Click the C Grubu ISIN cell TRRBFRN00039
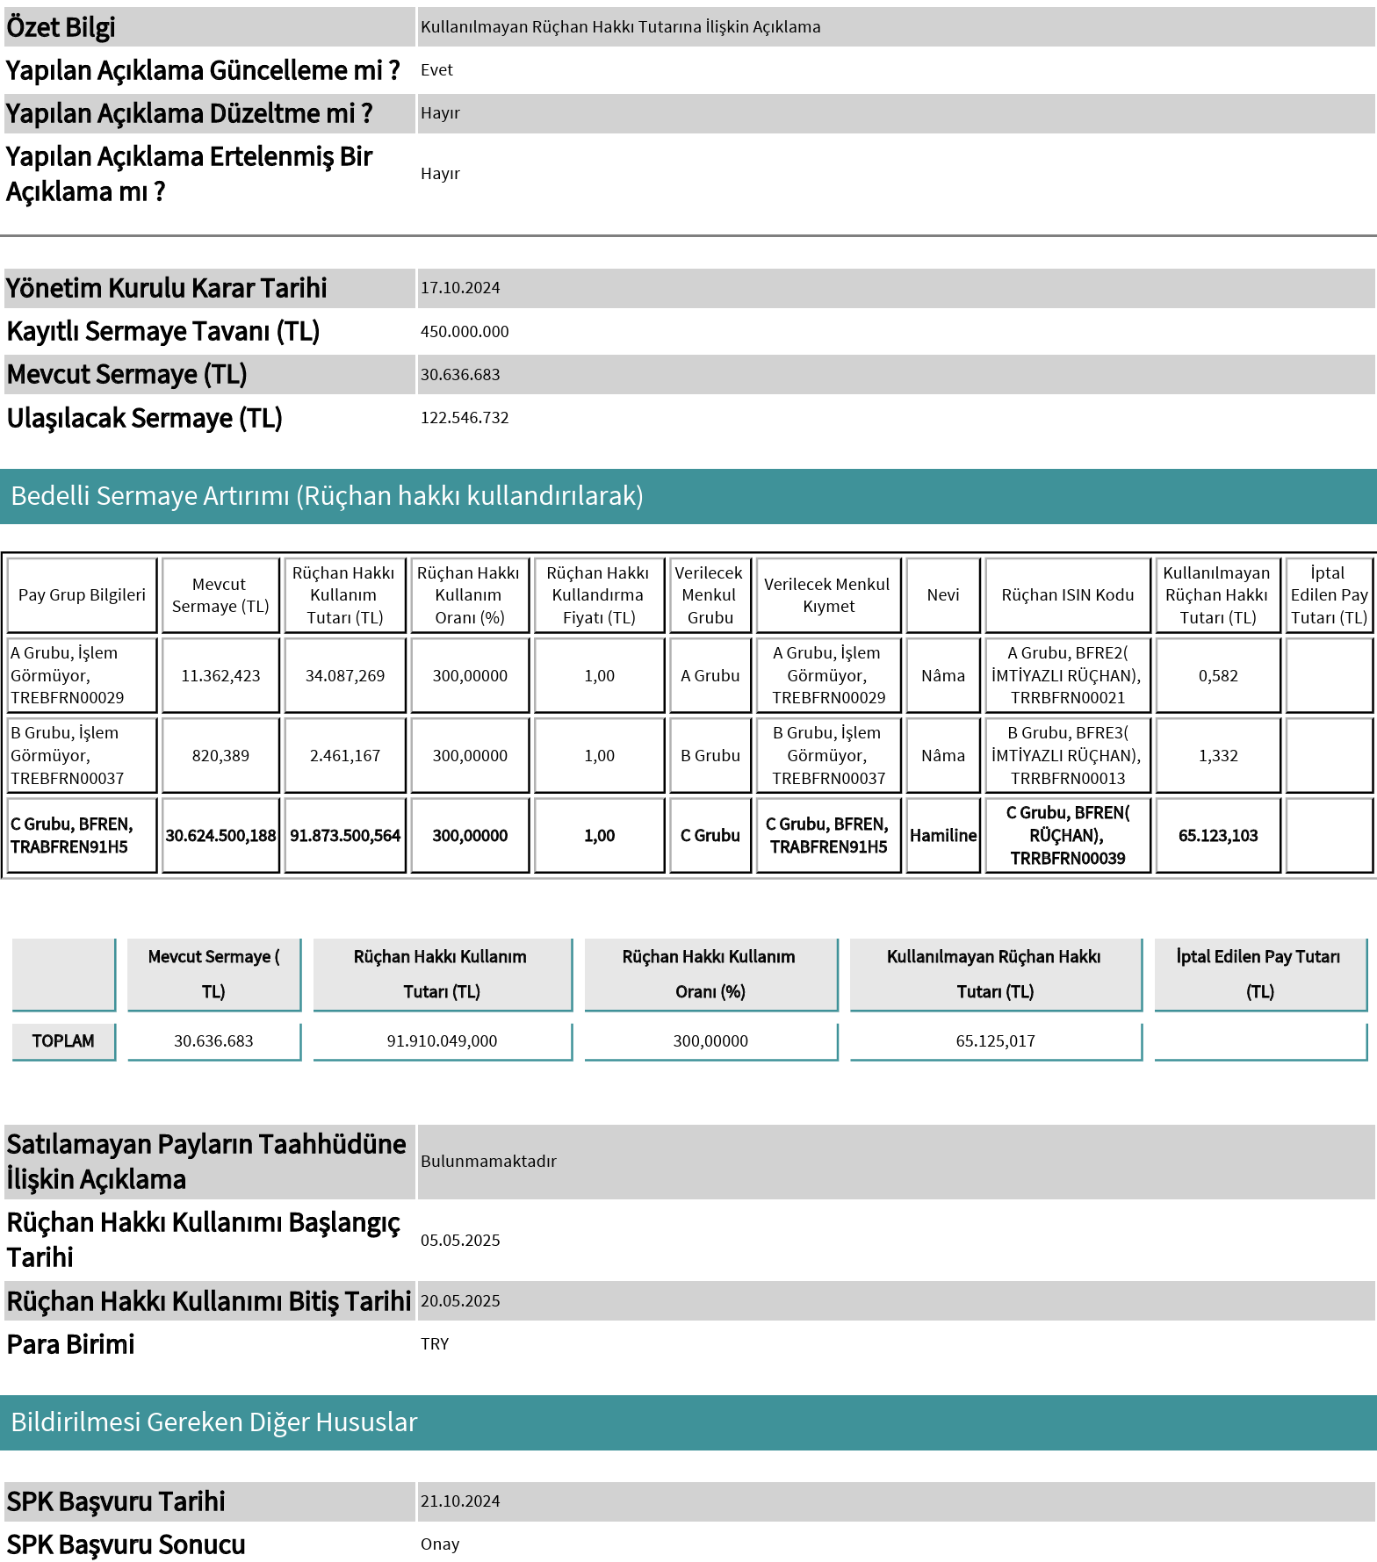This screenshot has width=1377, height=1562. pyautogui.click(x=1068, y=836)
